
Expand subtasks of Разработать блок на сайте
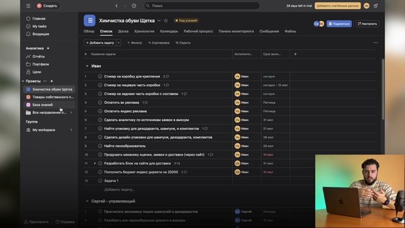coord(95,163)
